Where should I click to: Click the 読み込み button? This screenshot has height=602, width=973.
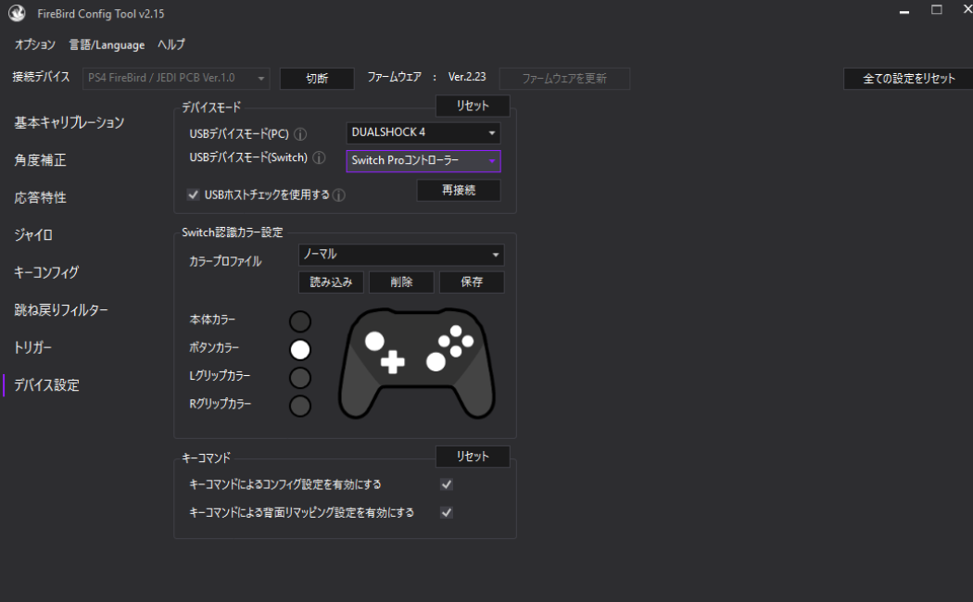pos(332,282)
